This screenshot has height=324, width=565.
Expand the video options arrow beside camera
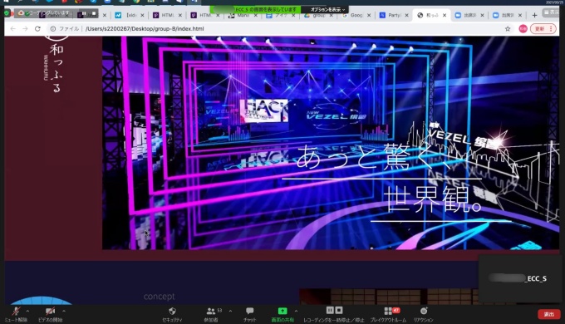[x=64, y=311]
